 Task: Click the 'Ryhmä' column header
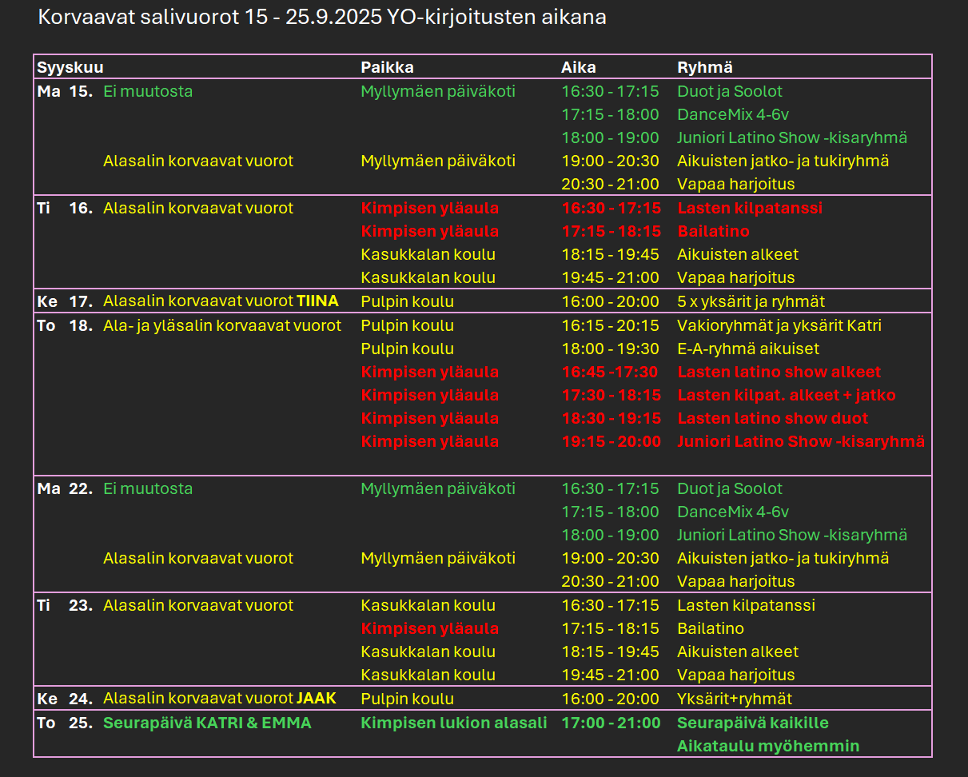705,68
